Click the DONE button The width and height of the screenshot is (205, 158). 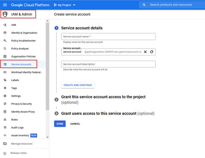[x=60, y=124]
